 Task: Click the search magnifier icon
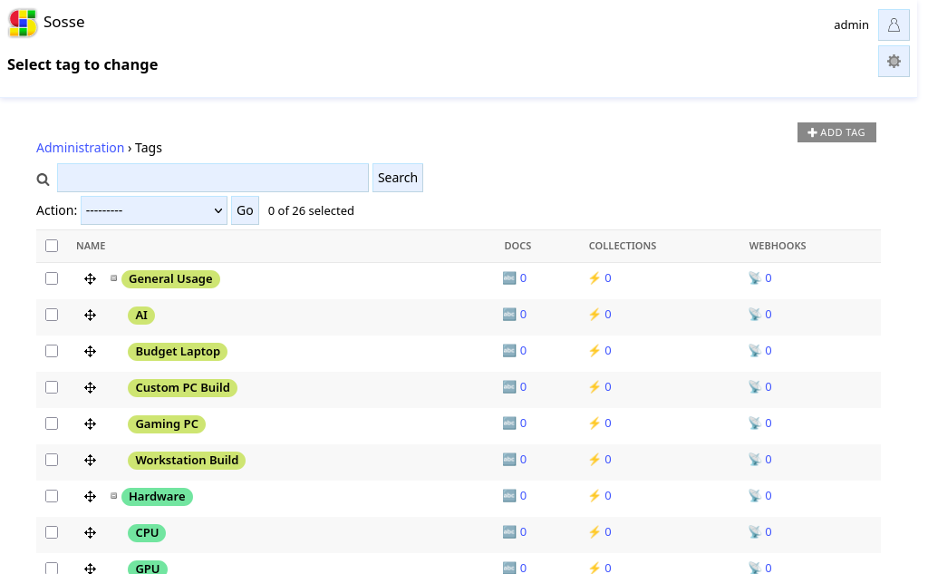tap(43, 179)
